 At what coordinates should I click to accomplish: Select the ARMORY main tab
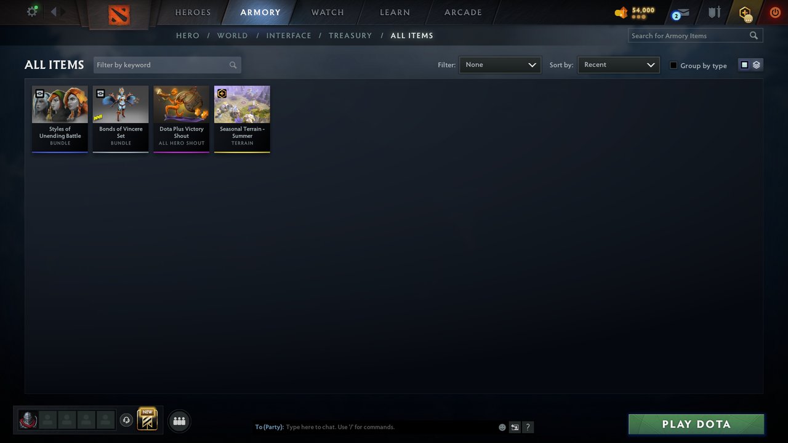tap(260, 12)
